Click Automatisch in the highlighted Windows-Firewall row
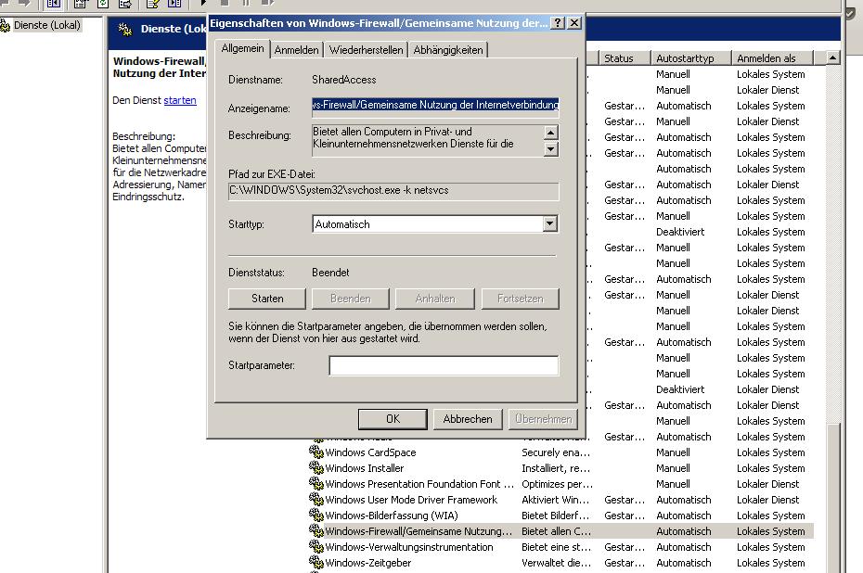The height and width of the screenshot is (573, 863). coord(683,532)
